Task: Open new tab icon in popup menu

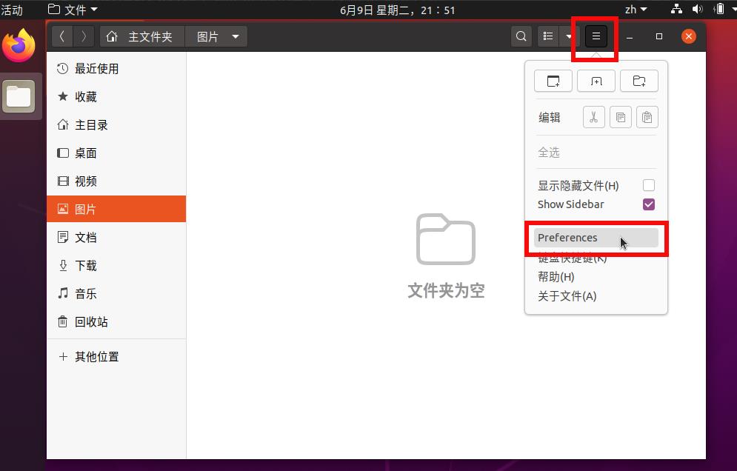Action: pos(596,81)
